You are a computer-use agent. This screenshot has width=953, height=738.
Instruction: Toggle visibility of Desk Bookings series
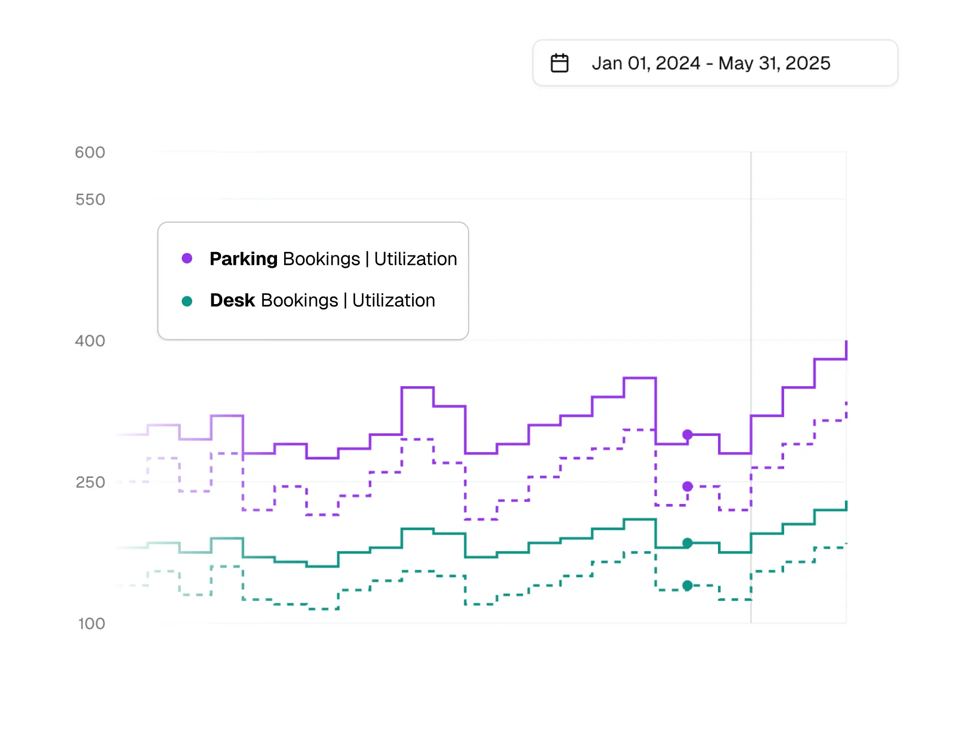322,300
